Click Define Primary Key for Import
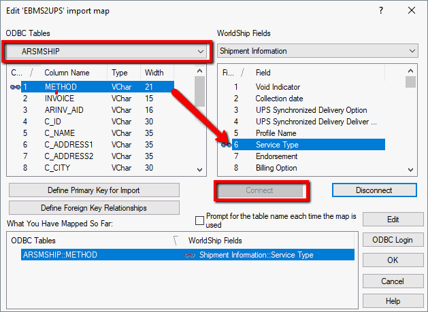Image resolution: width=428 pixels, height=312 pixels. 94,190
